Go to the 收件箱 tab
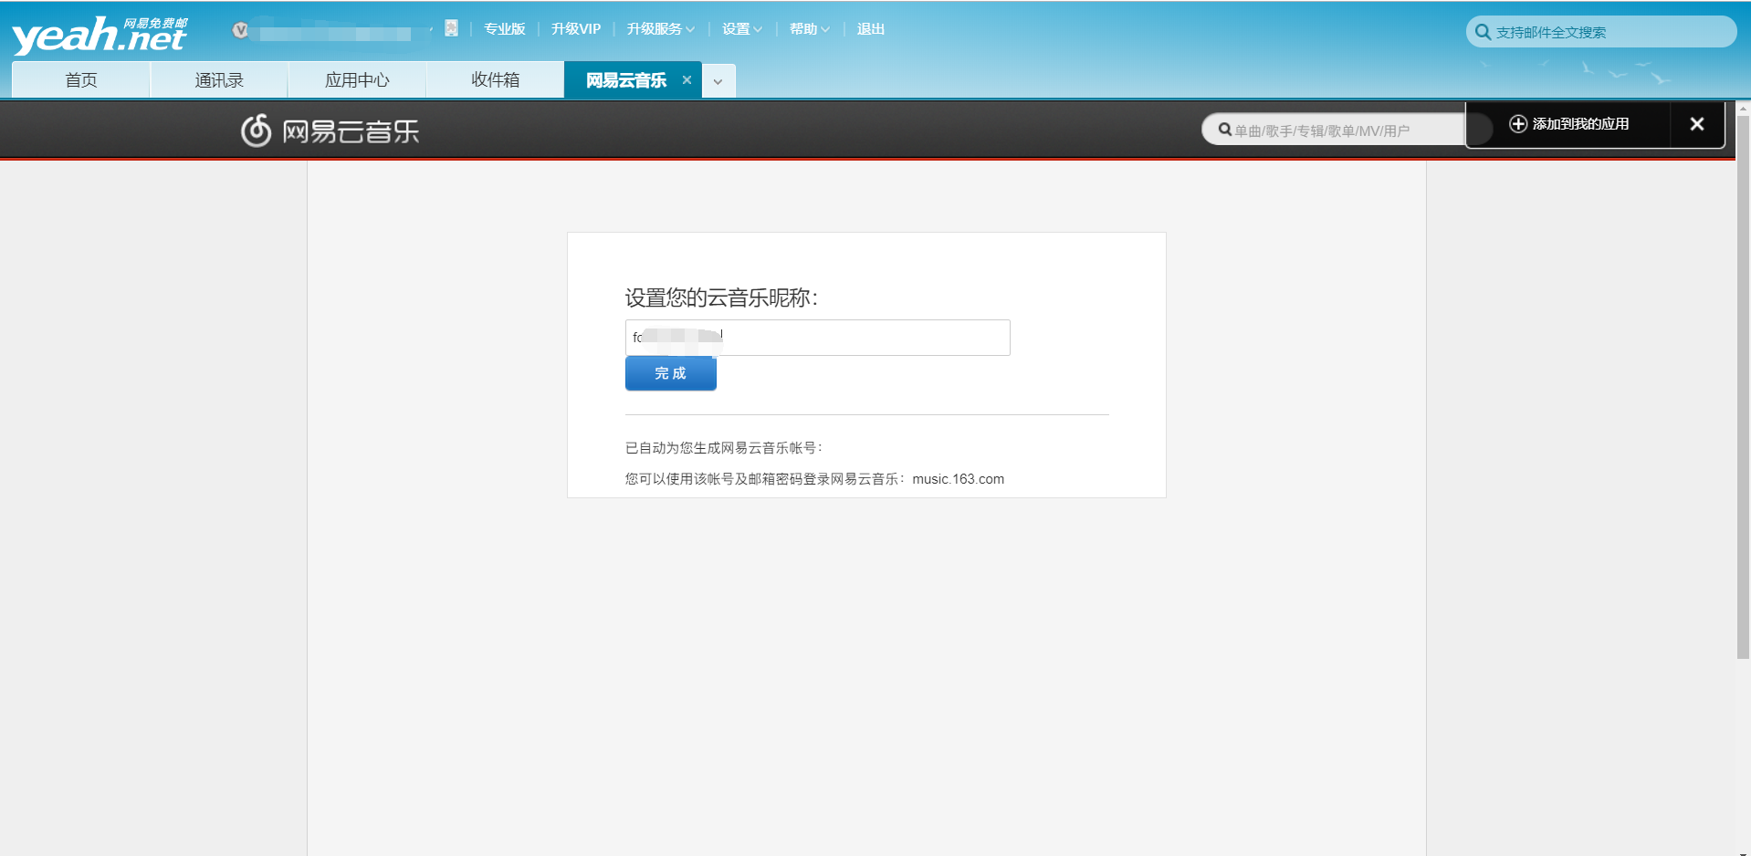Screen dimensions: 1751x856 pyautogui.click(x=495, y=80)
